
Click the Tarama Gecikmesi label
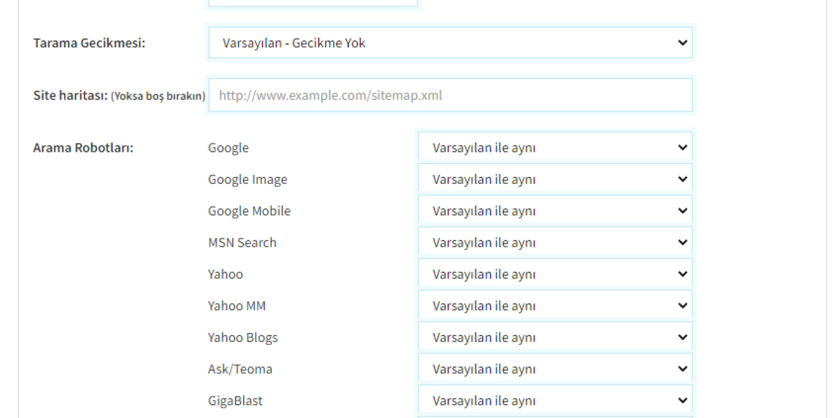point(89,43)
